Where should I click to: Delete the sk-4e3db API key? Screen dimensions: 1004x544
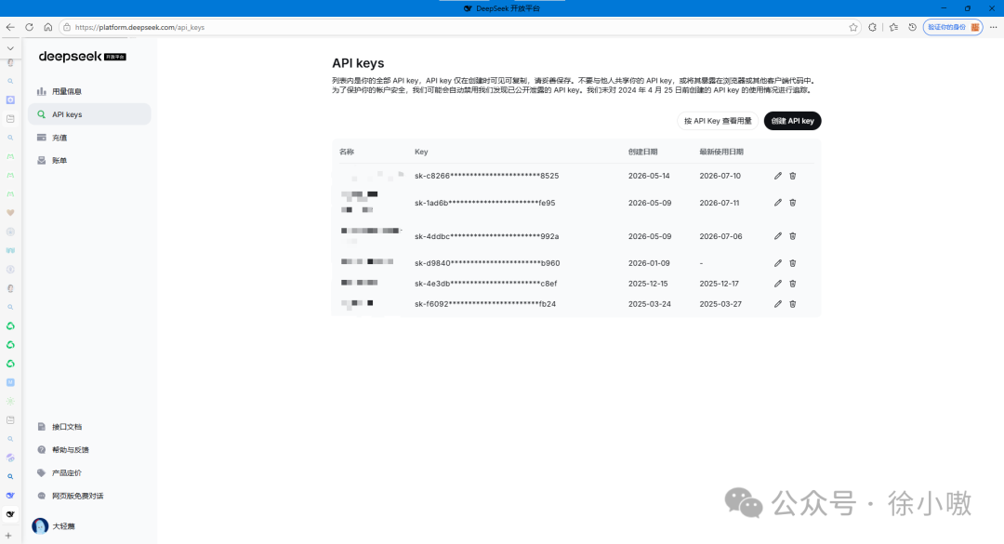coord(793,284)
